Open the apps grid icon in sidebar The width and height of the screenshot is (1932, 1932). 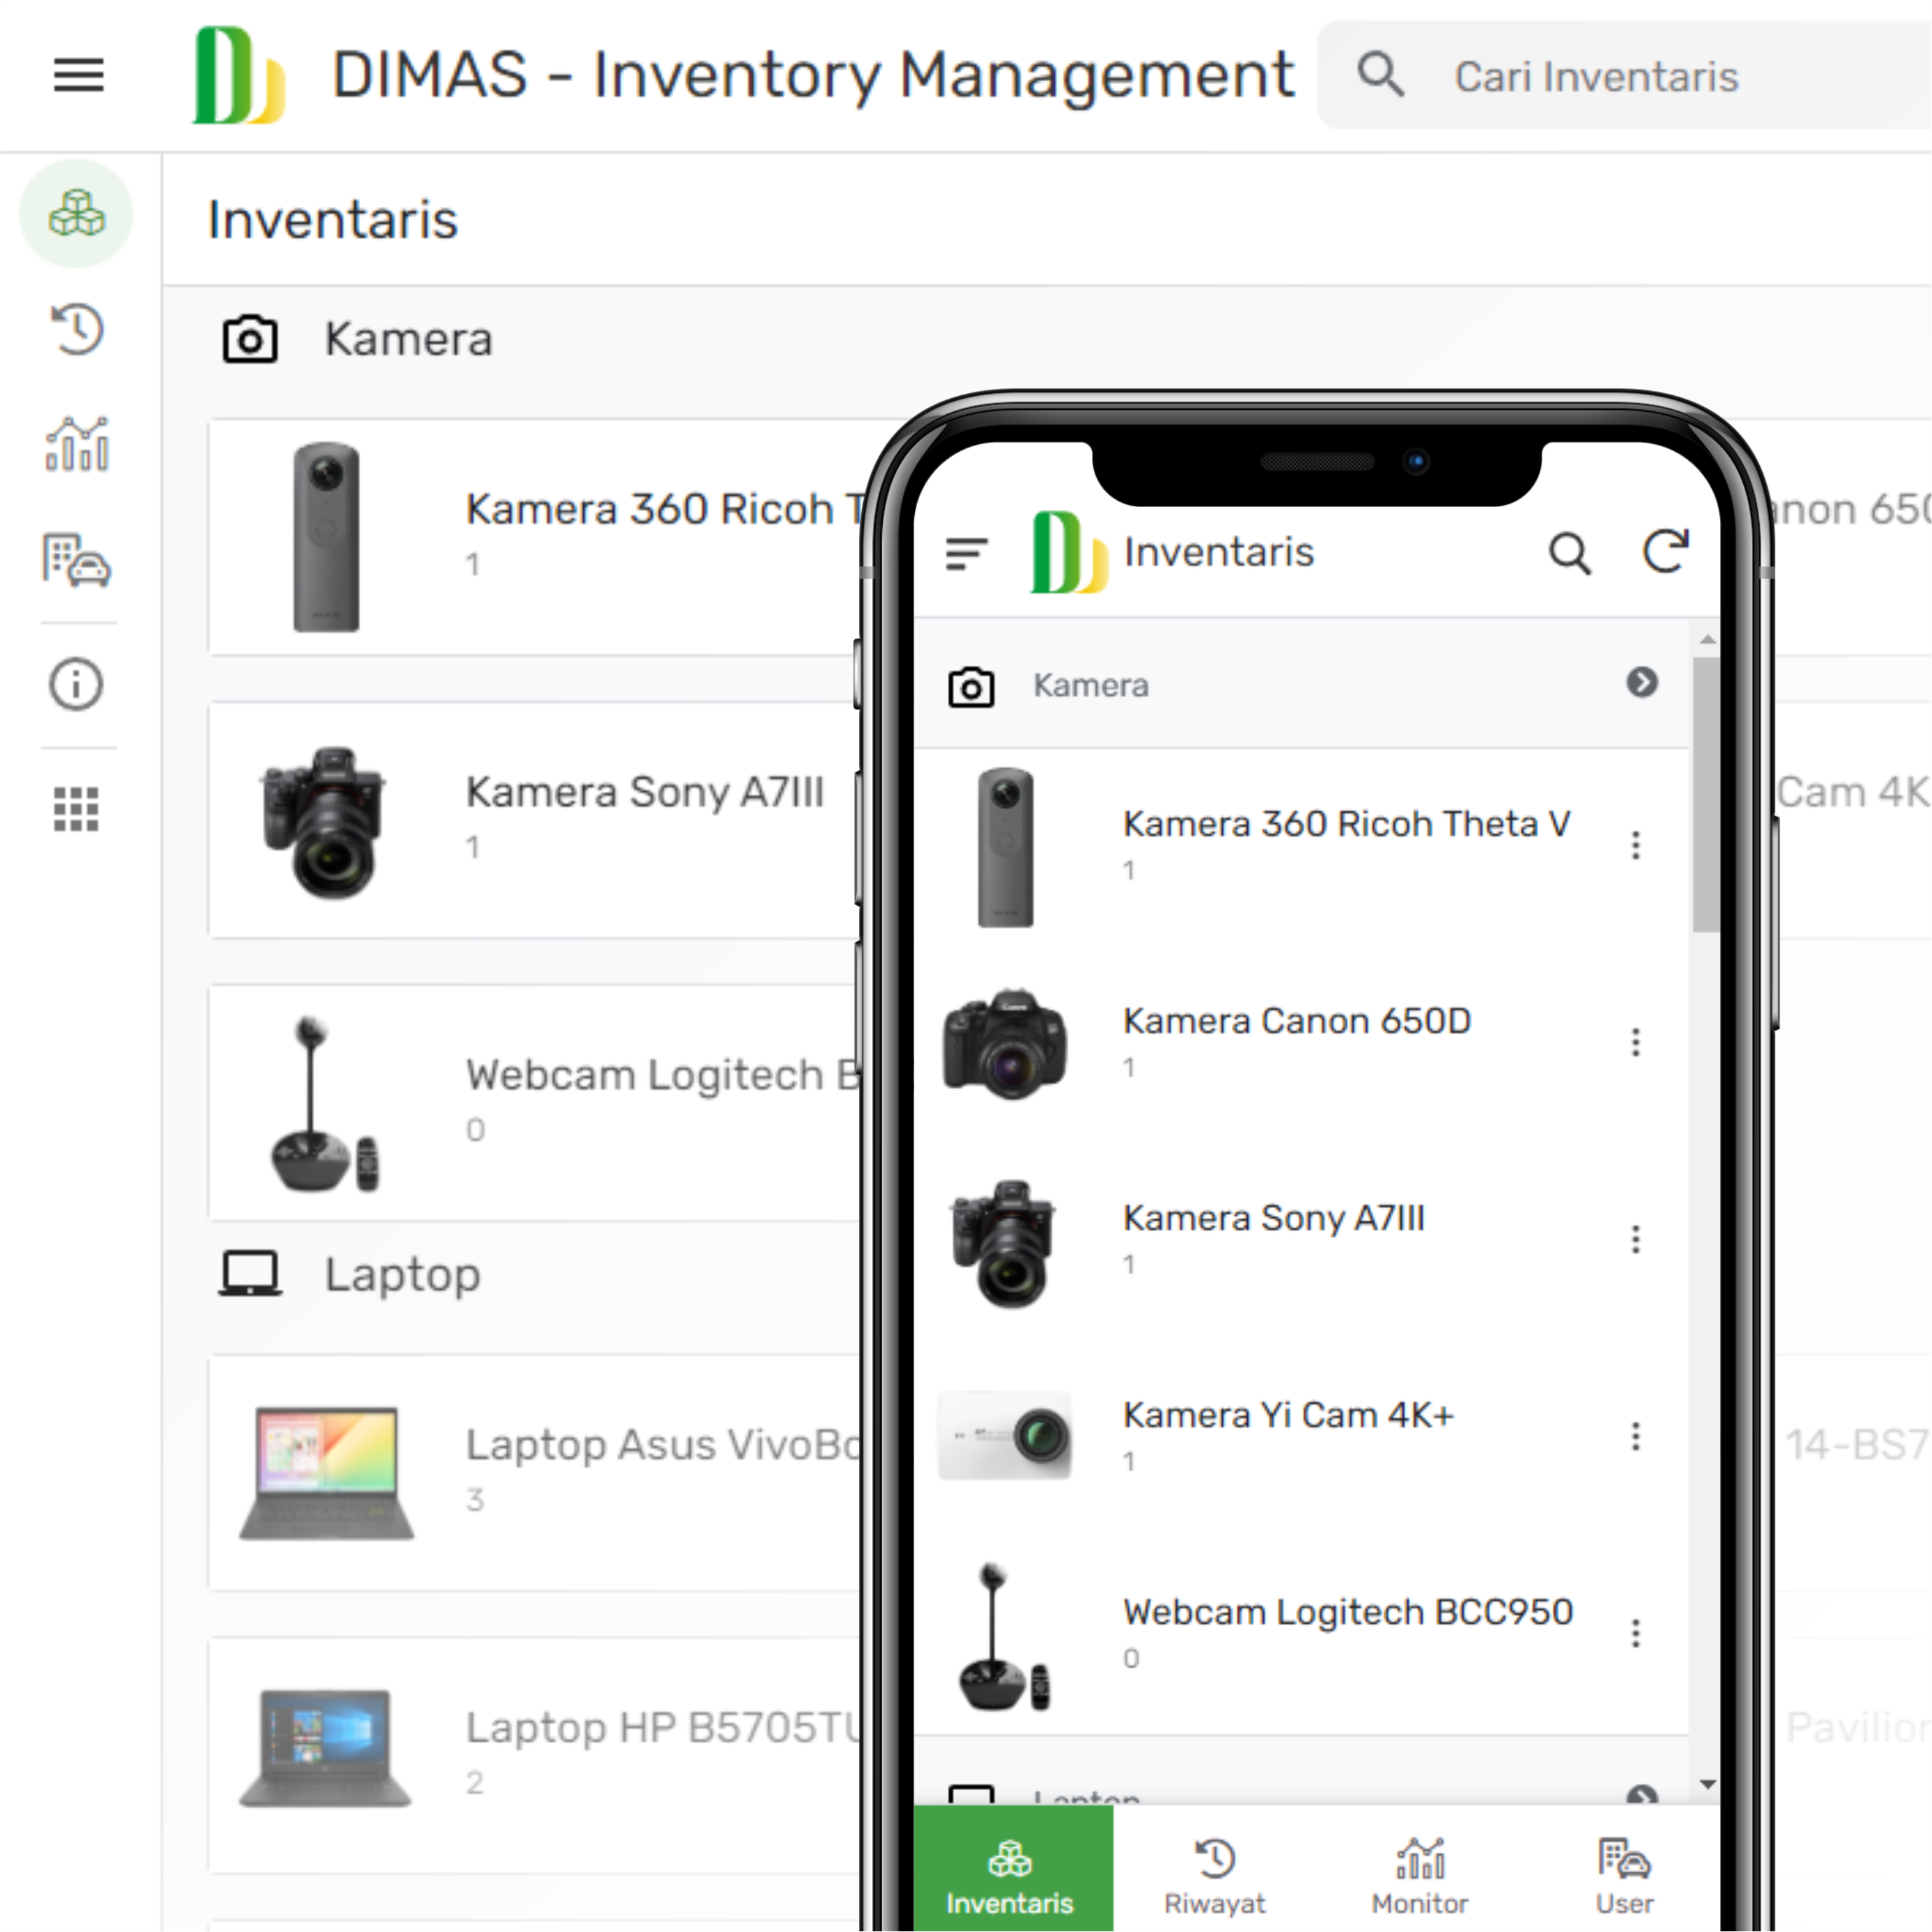[77, 808]
